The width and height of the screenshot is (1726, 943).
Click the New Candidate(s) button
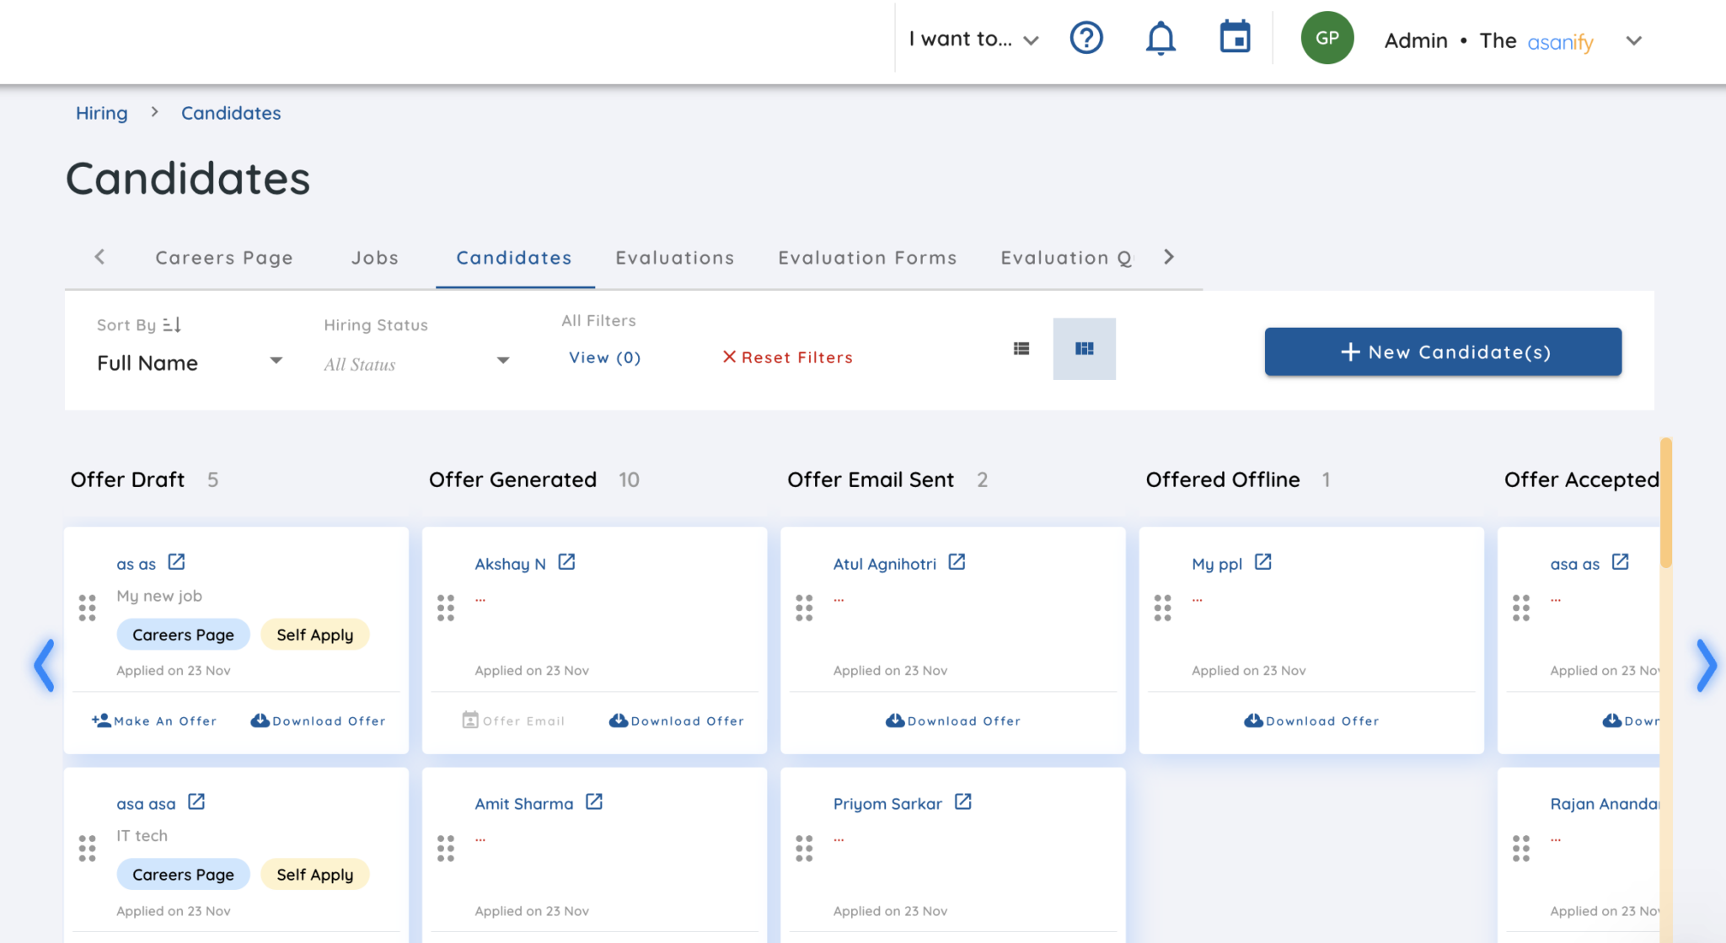coord(1443,351)
